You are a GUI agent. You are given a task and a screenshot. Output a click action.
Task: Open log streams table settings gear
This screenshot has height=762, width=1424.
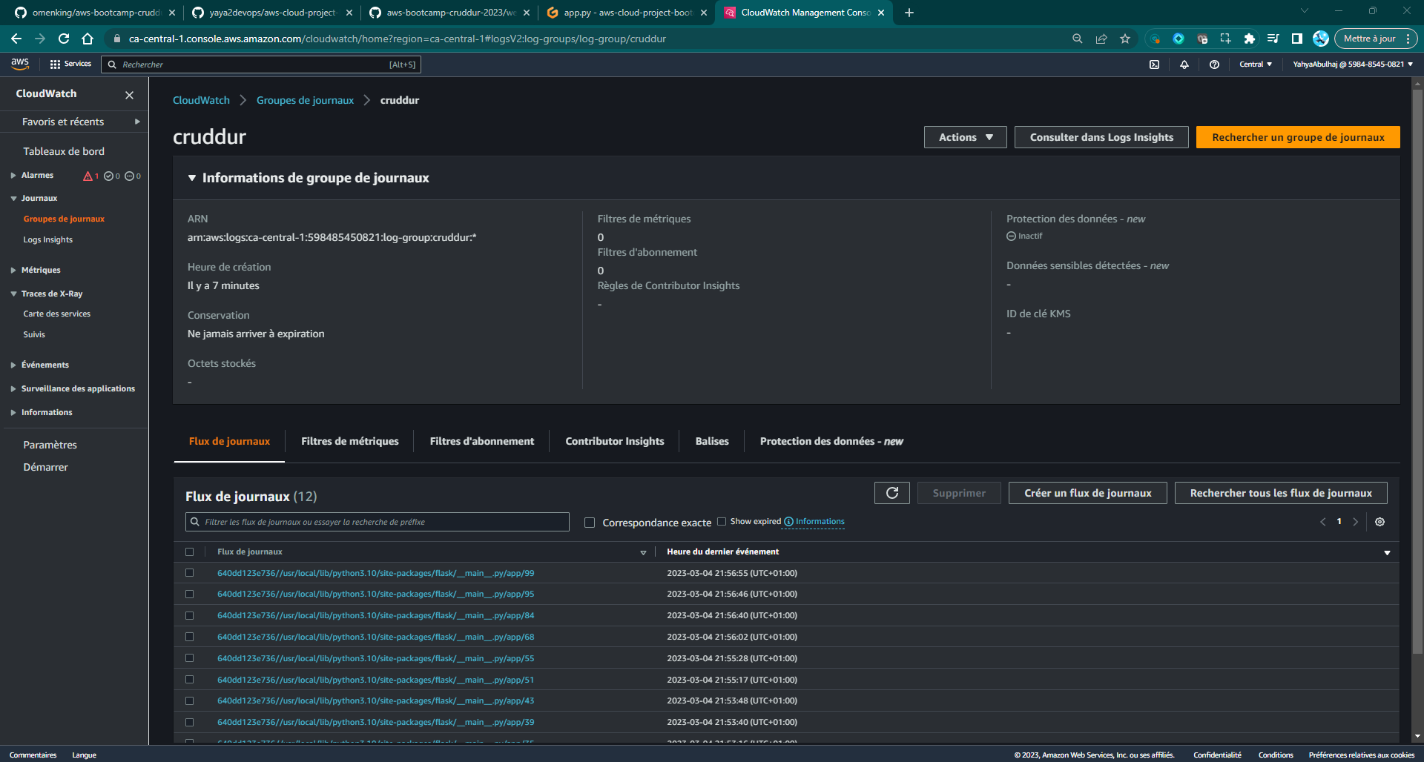pyautogui.click(x=1379, y=522)
